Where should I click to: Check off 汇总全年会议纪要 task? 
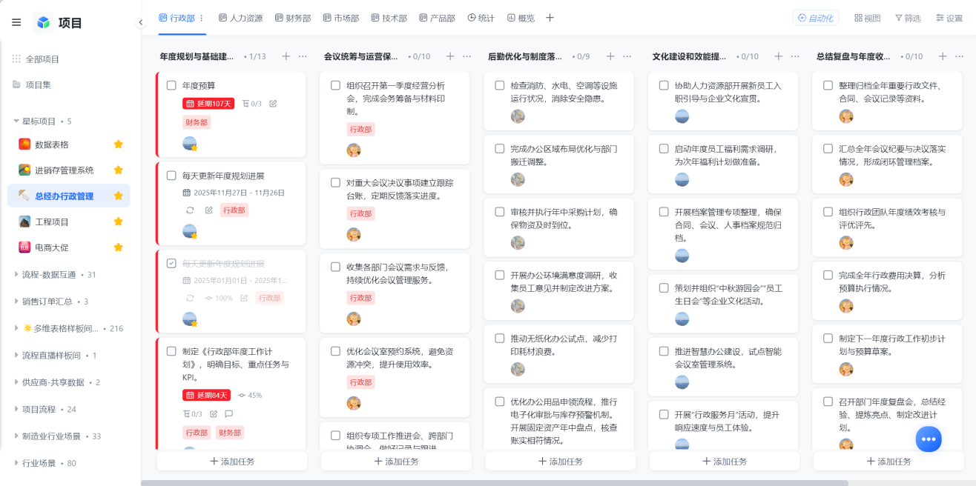coord(828,148)
